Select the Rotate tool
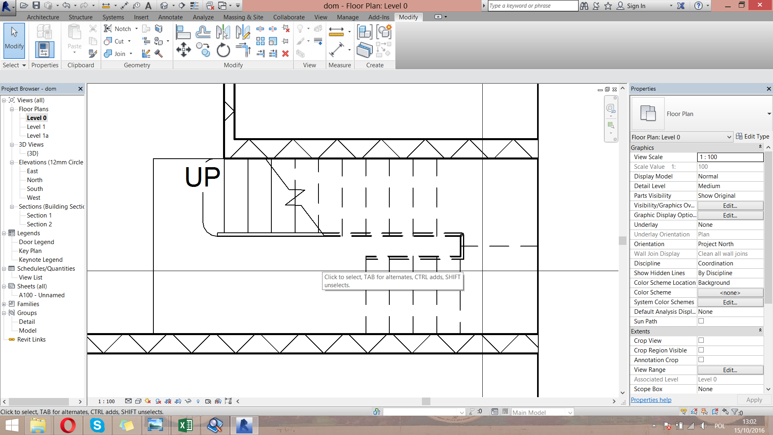This screenshot has width=773, height=435. coord(223,50)
